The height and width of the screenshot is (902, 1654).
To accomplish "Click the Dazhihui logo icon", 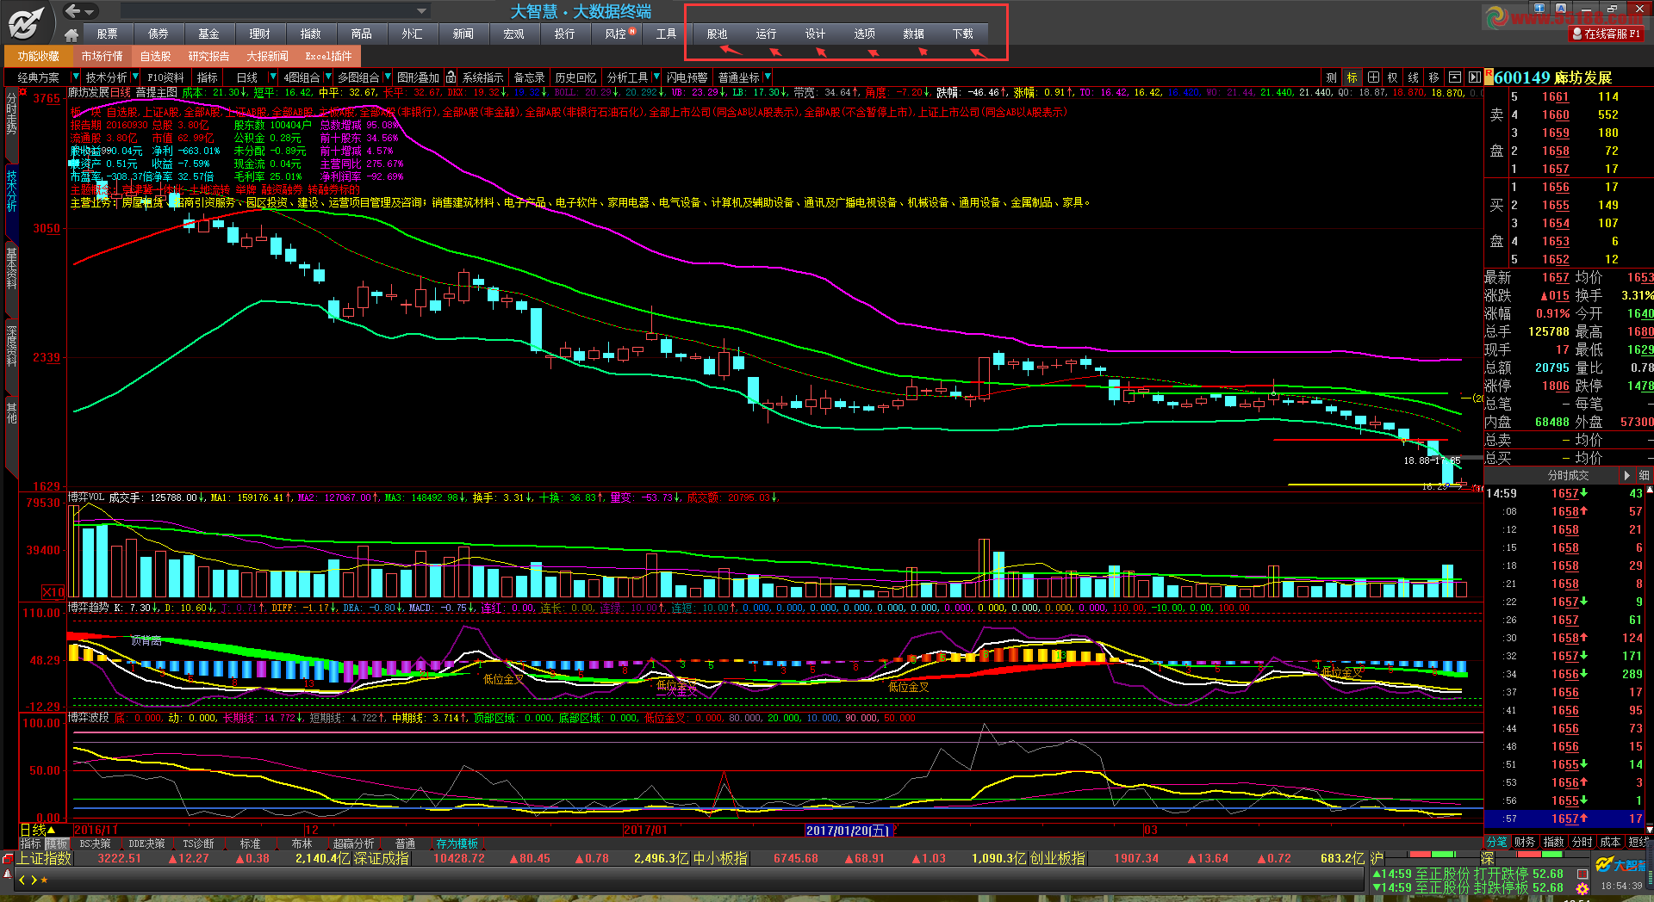I will pos(27,22).
